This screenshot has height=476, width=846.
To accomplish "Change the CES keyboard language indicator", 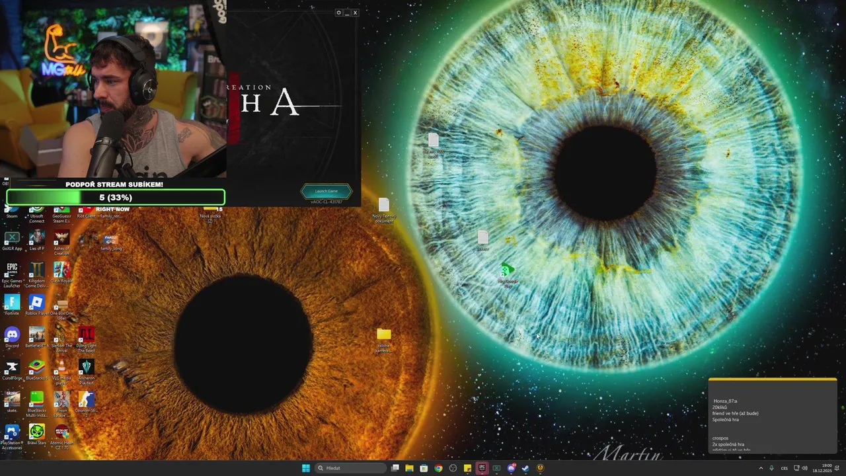I will coord(784,468).
